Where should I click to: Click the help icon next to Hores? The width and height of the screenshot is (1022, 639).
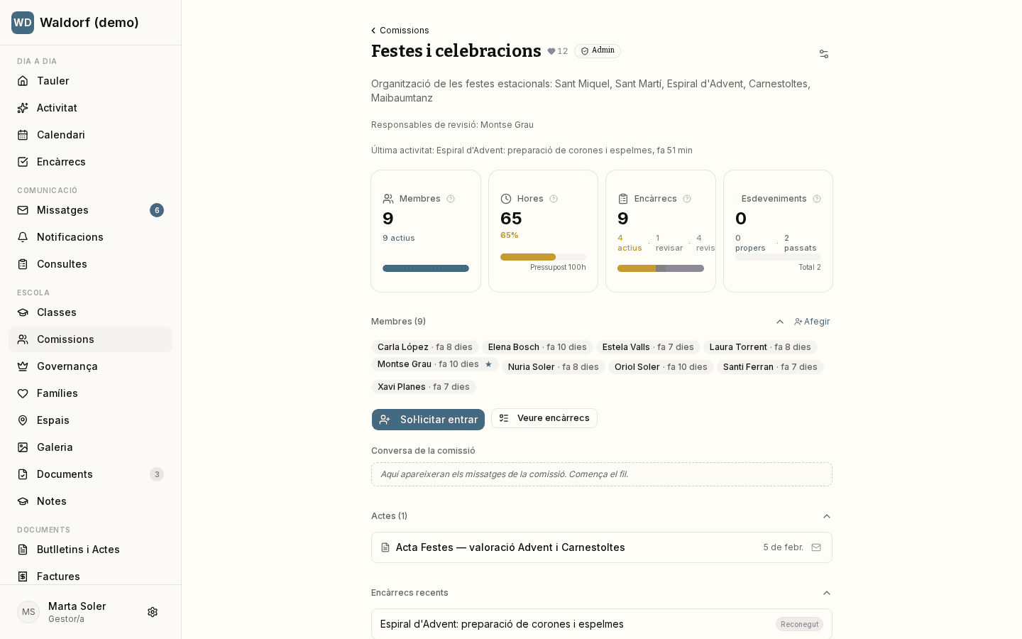(554, 199)
